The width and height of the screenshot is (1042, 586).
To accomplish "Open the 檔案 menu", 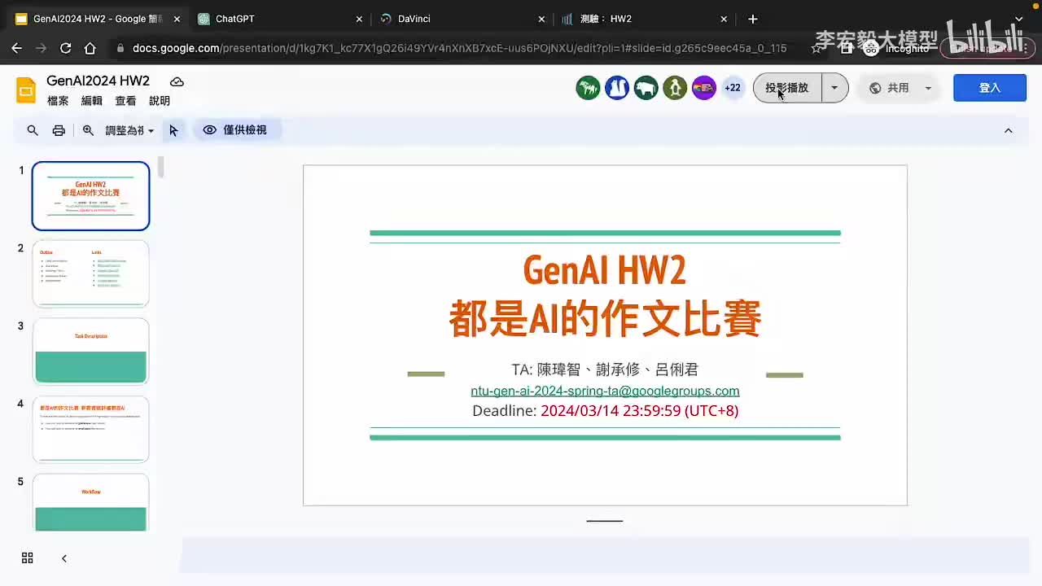I will (x=58, y=101).
